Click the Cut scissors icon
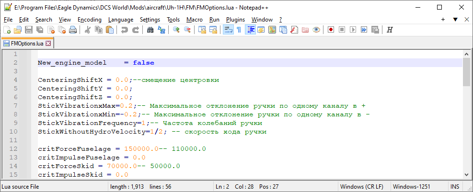473x192 pixels. [88, 30]
